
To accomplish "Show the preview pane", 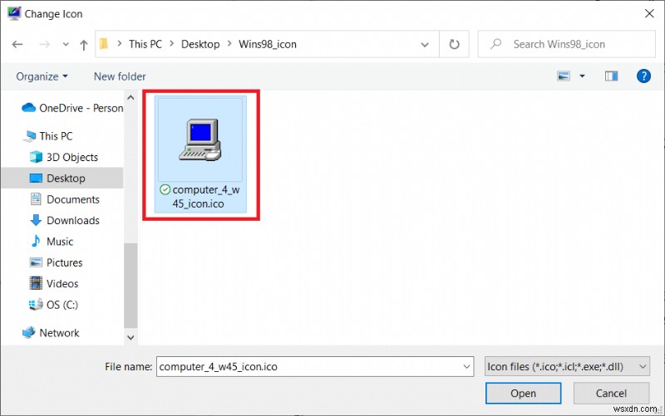I will [611, 76].
